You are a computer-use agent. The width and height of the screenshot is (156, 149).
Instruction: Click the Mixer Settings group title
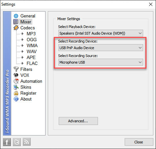point(69,19)
